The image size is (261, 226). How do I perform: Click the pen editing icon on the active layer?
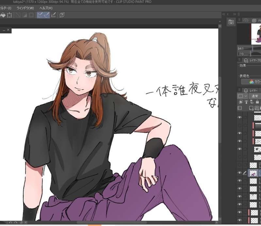(245, 173)
